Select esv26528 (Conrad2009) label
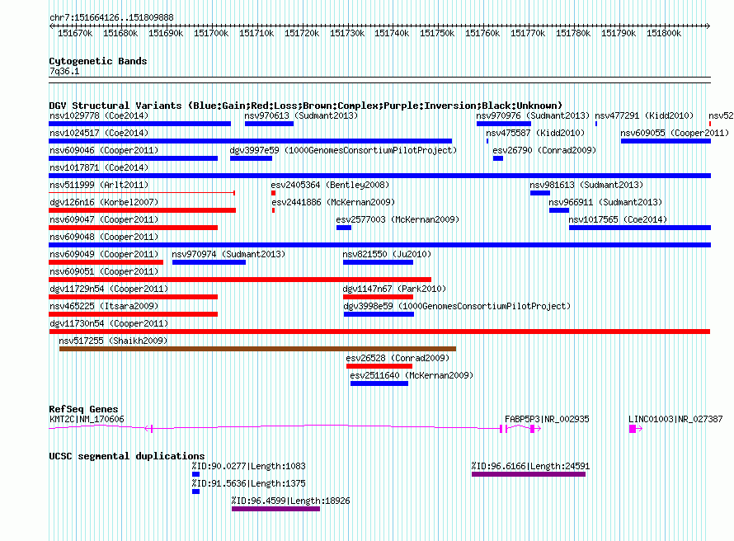The width and height of the screenshot is (734, 541). [398, 358]
